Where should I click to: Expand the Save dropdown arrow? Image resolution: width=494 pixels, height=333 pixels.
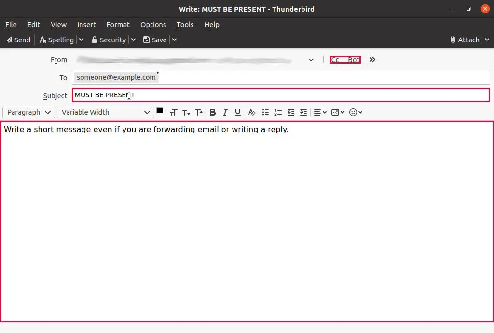point(174,40)
